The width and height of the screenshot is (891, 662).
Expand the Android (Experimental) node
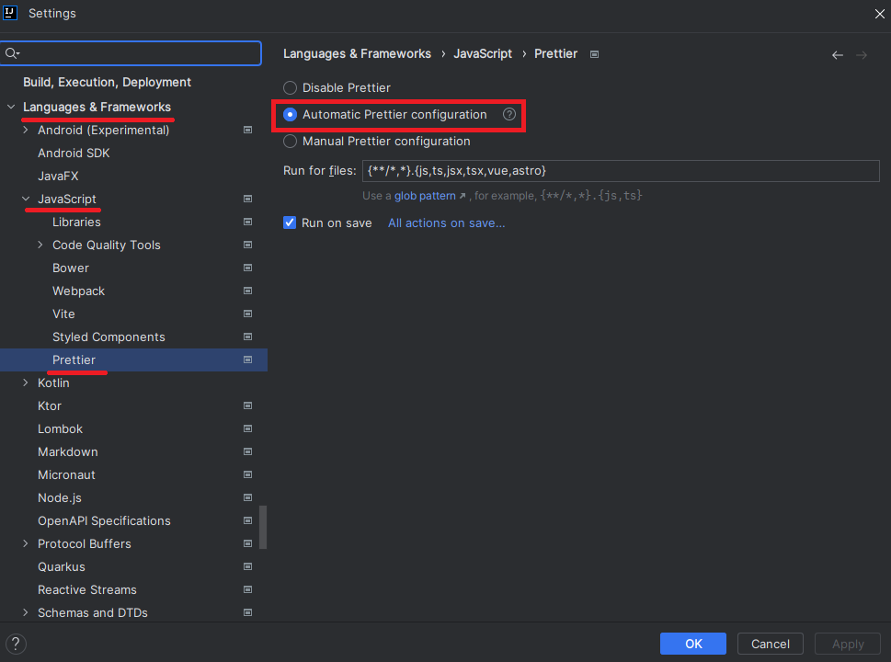26,131
